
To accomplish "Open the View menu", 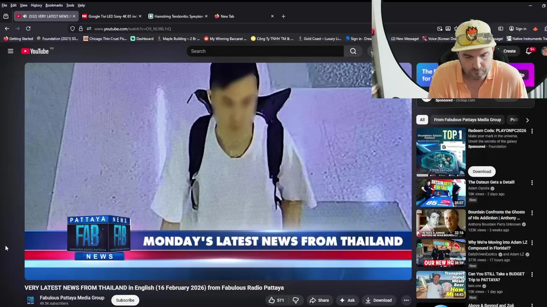I will tap(24, 5).
